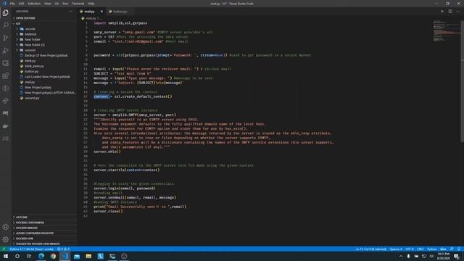Image resolution: width=464 pixels, height=261 pixels.
Task: Run Python file with the play icon
Action: [x=442, y=12]
